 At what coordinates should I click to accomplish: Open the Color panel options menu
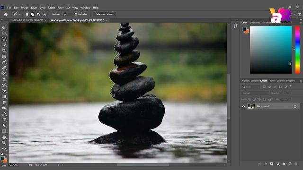tap(301, 23)
